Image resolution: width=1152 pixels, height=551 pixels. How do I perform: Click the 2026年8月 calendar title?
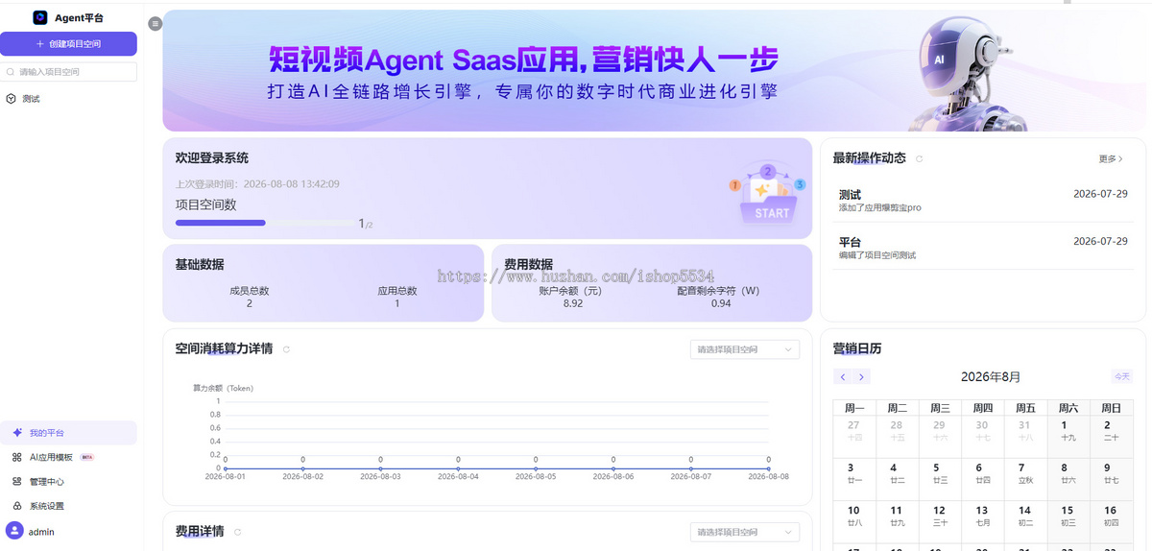991,377
